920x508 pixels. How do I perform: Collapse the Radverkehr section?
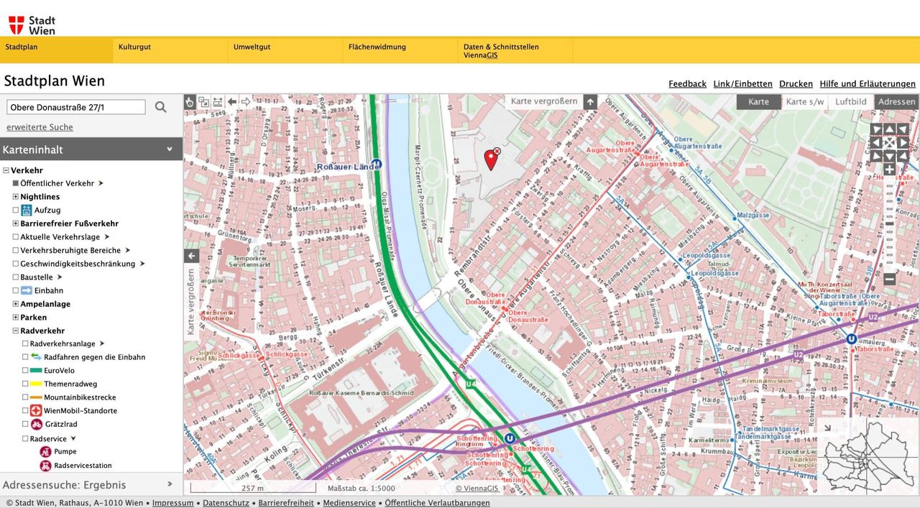[x=16, y=331]
